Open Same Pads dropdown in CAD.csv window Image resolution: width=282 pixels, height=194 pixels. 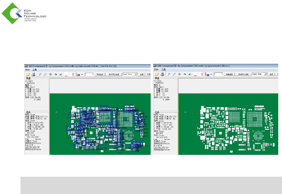click(266, 74)
